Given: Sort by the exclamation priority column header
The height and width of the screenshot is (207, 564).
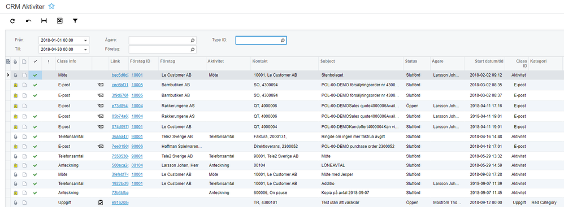Looking at the screenshot, I should point(49,61).
